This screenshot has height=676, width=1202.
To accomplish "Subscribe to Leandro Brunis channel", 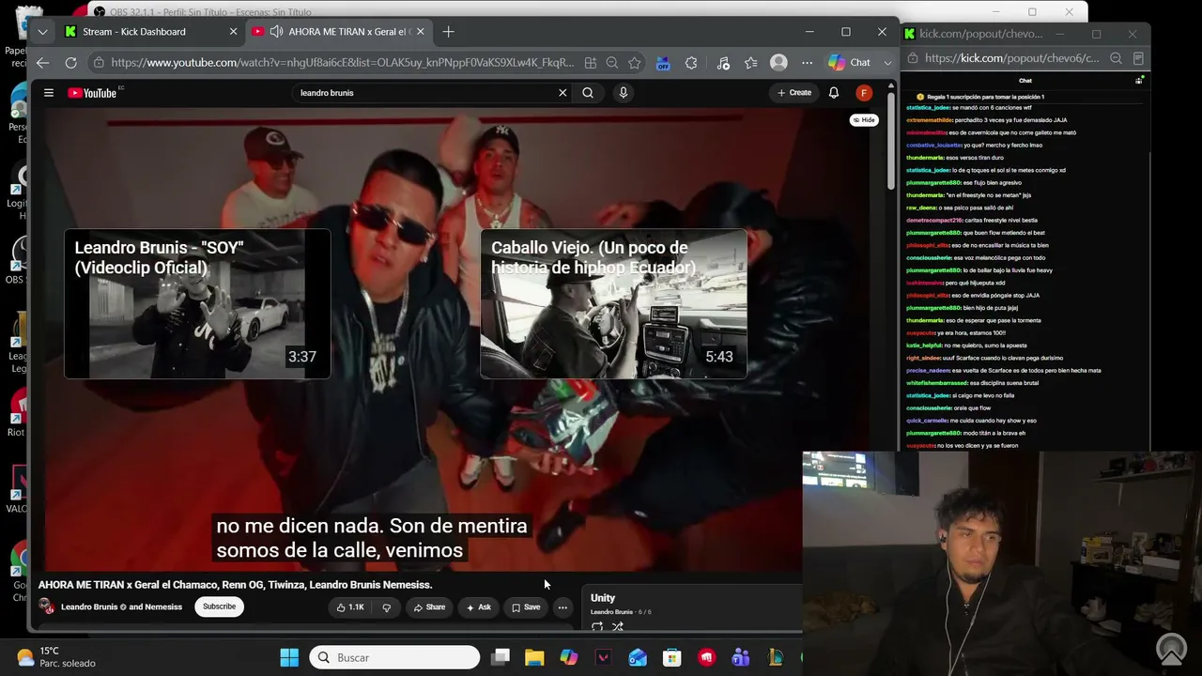I will [x=220, y=607].
